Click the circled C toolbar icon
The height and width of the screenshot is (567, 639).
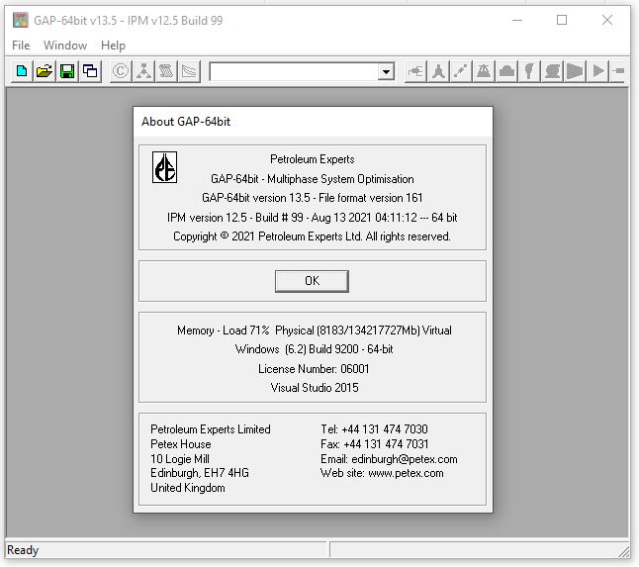pos(121,71)
